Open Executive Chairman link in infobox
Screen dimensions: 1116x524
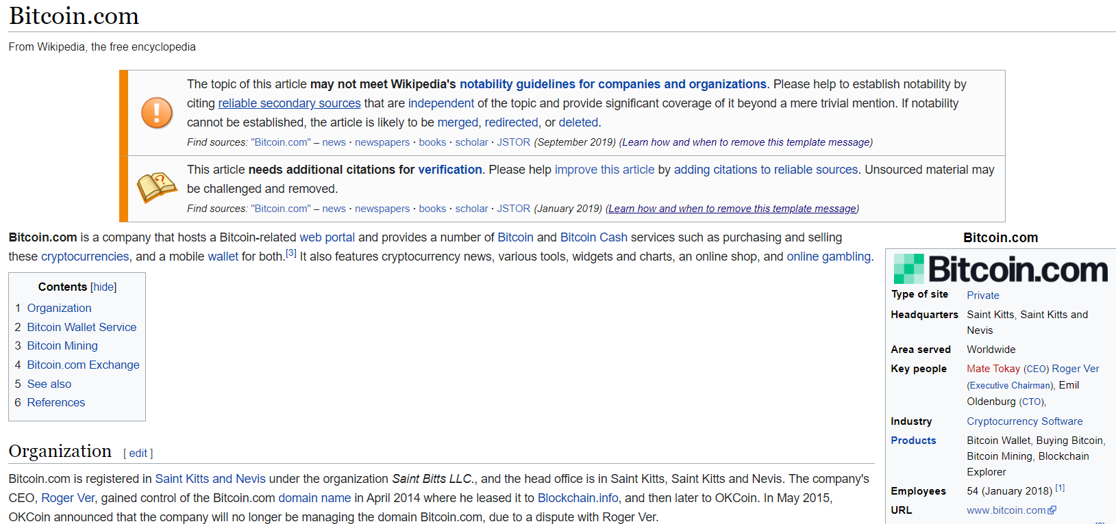pos(1011,386)
